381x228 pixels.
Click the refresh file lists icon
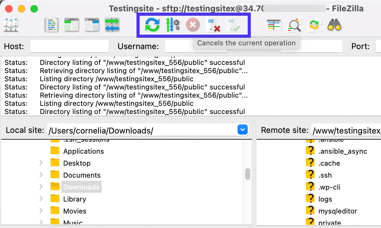[x=152, y=25]
